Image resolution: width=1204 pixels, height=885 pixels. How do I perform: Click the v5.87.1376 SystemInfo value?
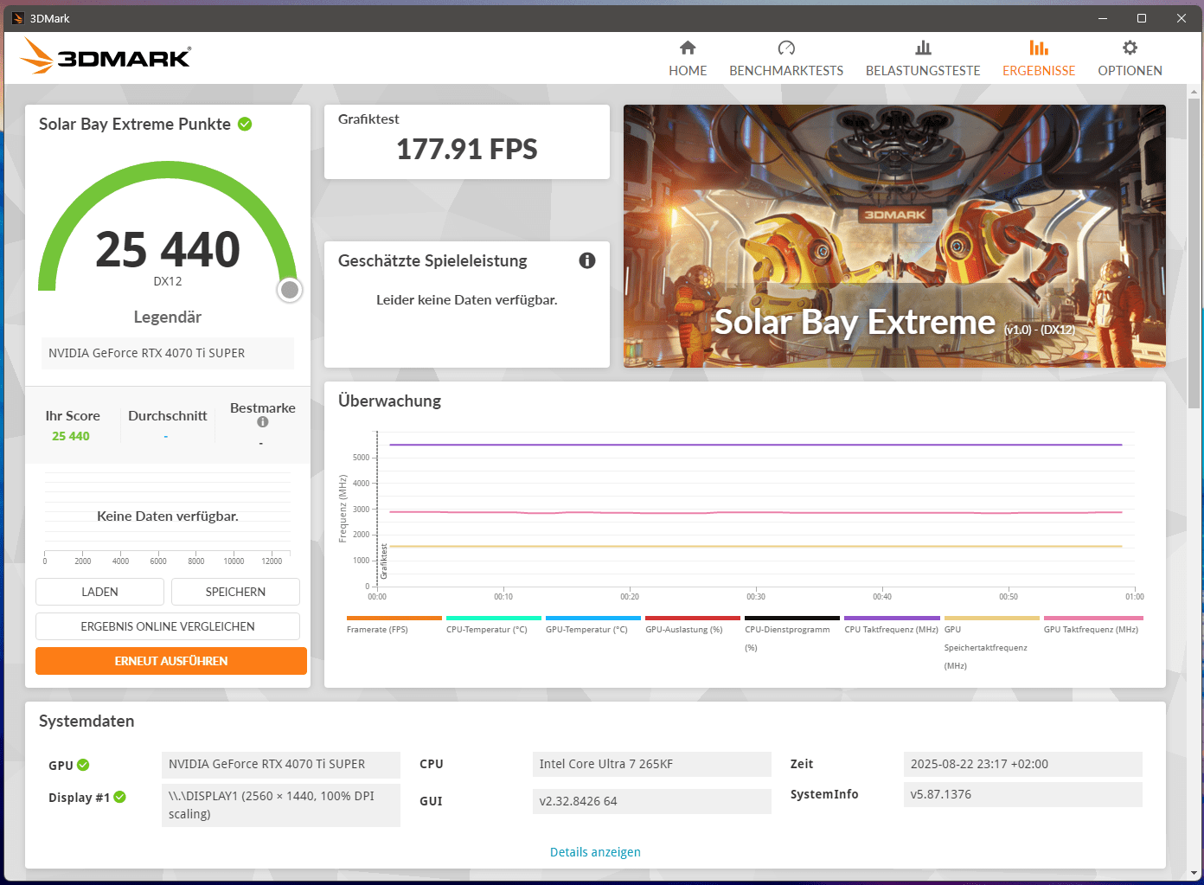[1023, 794]
